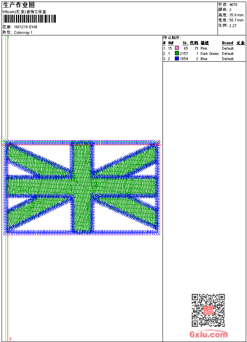Click the title 生产作业图
247x342 pixels.
[x=19, y=5]
